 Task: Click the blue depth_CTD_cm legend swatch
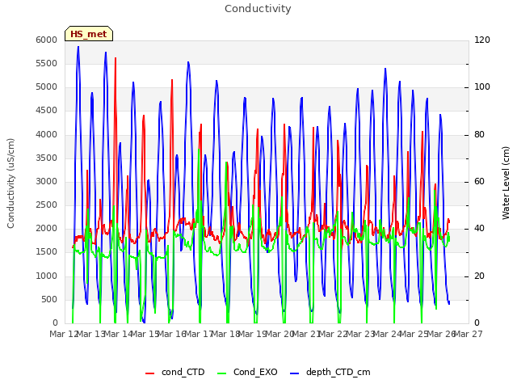pyautogui.click(x=294, y=373)
